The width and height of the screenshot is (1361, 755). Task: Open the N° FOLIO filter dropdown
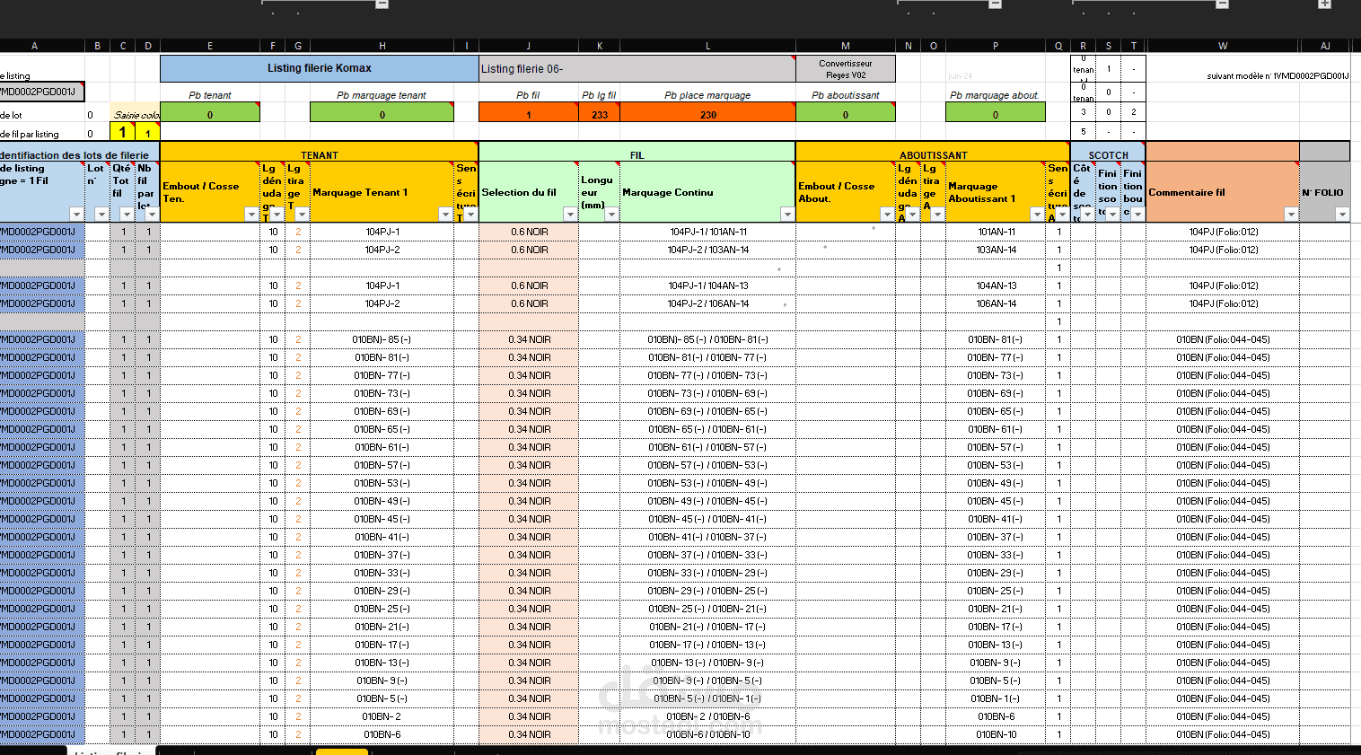(1342, 214)
